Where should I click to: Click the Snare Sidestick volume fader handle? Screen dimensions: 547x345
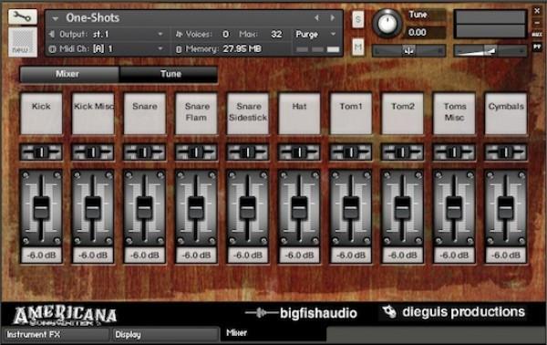click(248, 208)
